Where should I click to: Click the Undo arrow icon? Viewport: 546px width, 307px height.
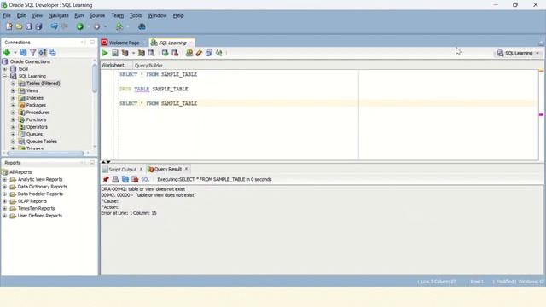[54, 26]
